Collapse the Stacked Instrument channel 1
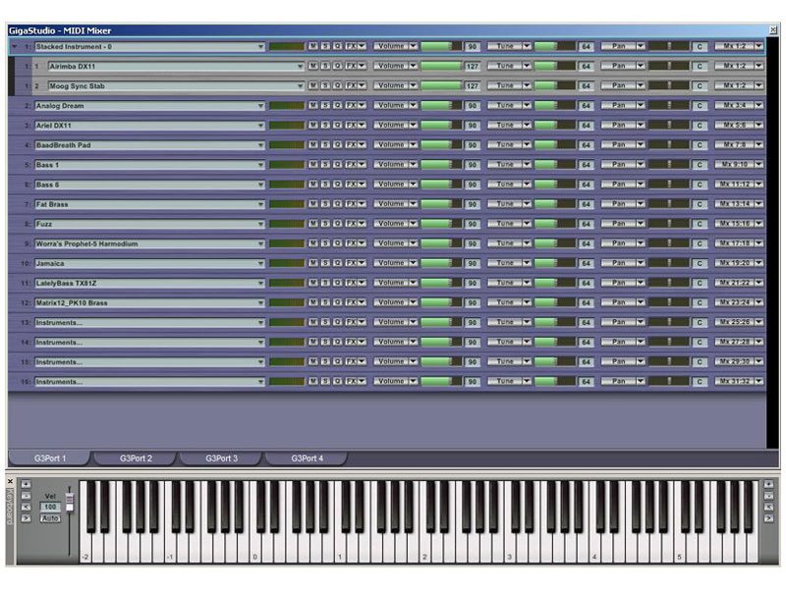786x589 pixels. click(x=14, y=46)
